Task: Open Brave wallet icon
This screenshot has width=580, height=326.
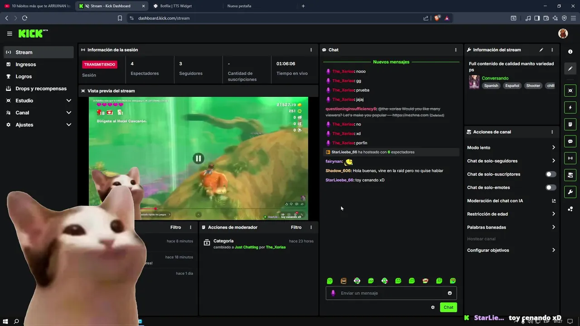Action: point(546,18)
